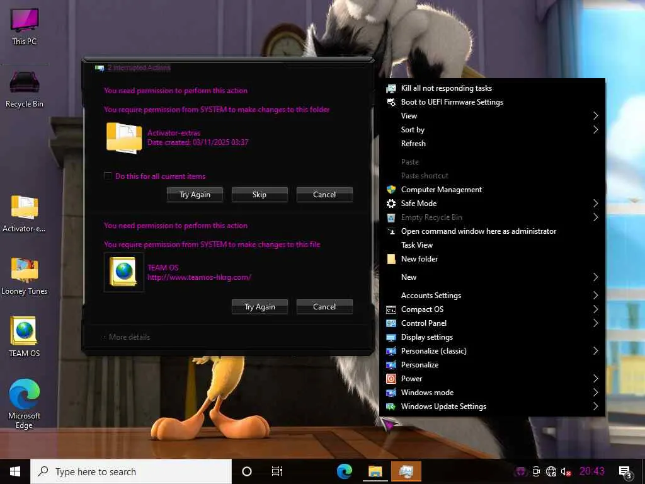This screenshot has height=484, width=645.
Task: Open the Power submenu arrow
Action: coord(595,379)
